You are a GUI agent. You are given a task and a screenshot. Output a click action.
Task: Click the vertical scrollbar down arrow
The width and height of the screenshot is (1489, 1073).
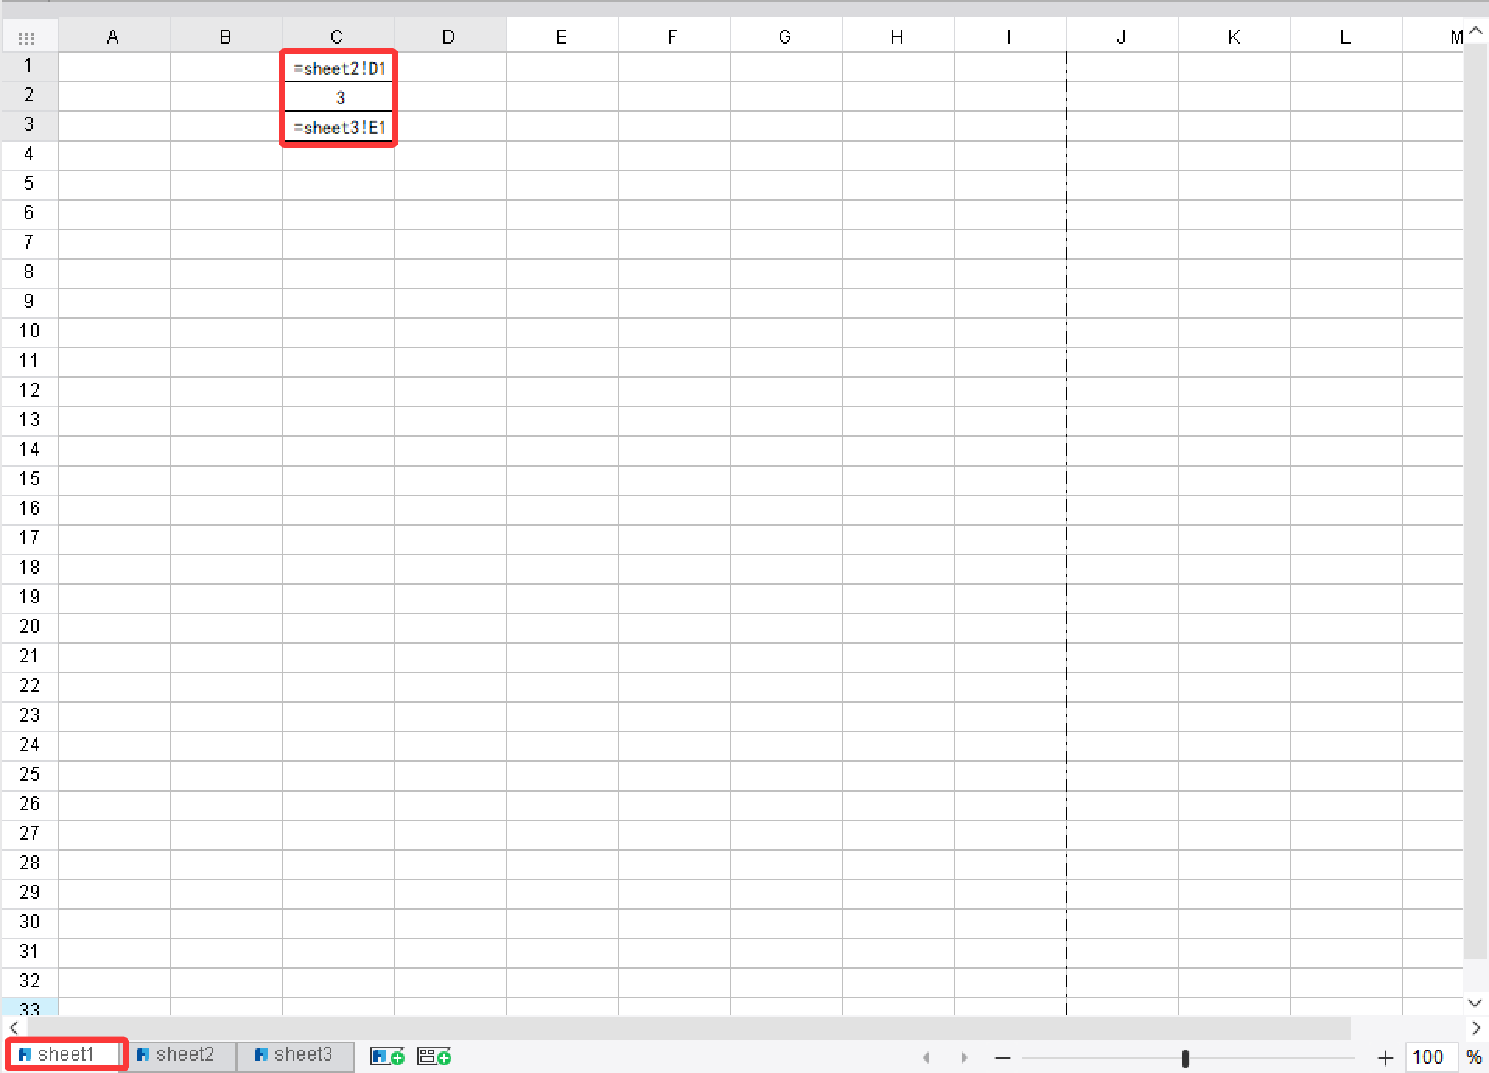tap(1474, 1003)
